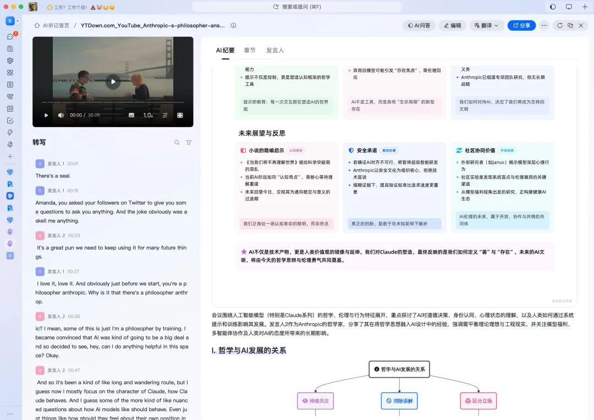Image resolution: width=594 pixels, height=420 pixels.
Task: Open the calendar icon showing 23
Action: tap(10, 108)
